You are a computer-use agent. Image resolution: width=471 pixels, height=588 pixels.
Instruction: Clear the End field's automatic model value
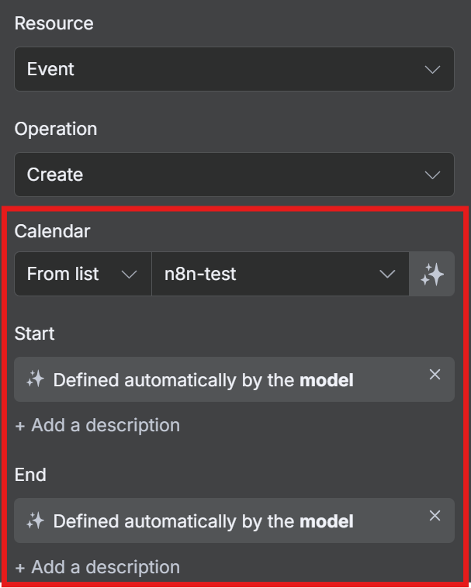435,516
